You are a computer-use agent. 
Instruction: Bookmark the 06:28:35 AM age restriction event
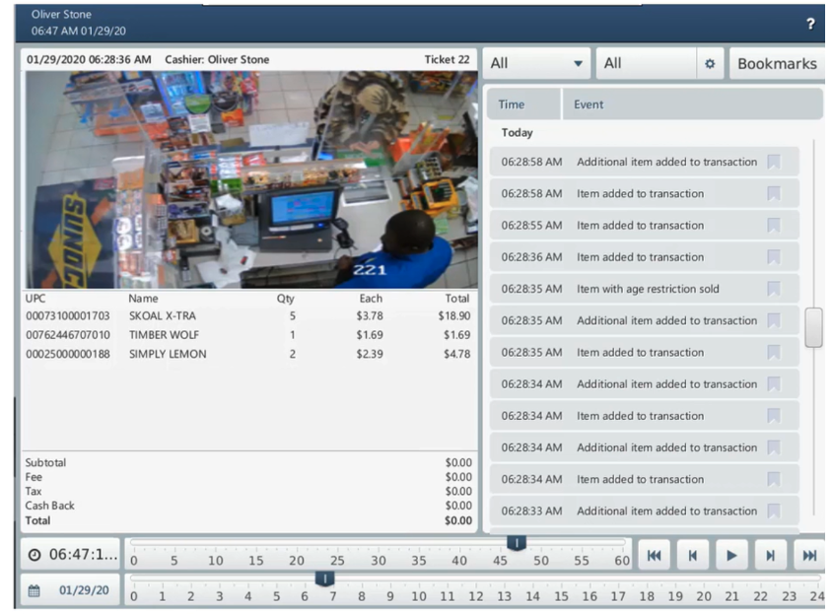tap(774, 288)
